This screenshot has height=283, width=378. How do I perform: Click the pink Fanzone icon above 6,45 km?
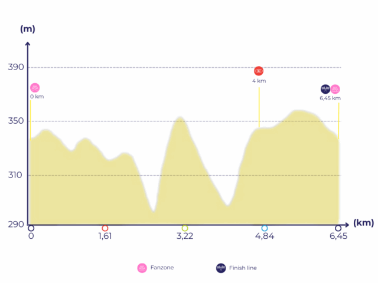(x=335, y=89)
